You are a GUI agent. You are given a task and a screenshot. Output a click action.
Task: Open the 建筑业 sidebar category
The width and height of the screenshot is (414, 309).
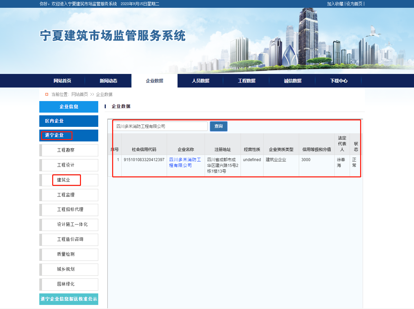(x=64, y=180)
